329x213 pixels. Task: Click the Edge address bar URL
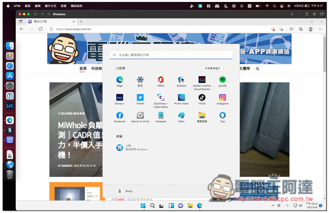pyautogui.click(x=73, y=29)
